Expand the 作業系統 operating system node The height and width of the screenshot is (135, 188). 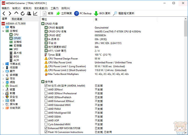click(3, 64)
